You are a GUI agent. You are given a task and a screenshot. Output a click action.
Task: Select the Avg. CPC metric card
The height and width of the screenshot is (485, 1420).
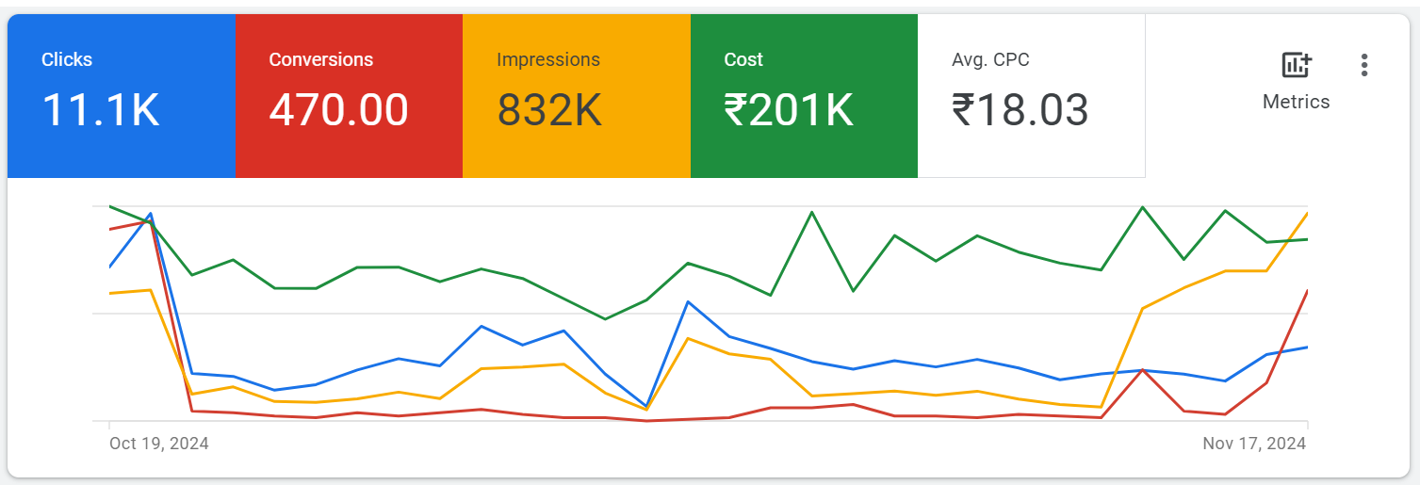(1032, 96)
